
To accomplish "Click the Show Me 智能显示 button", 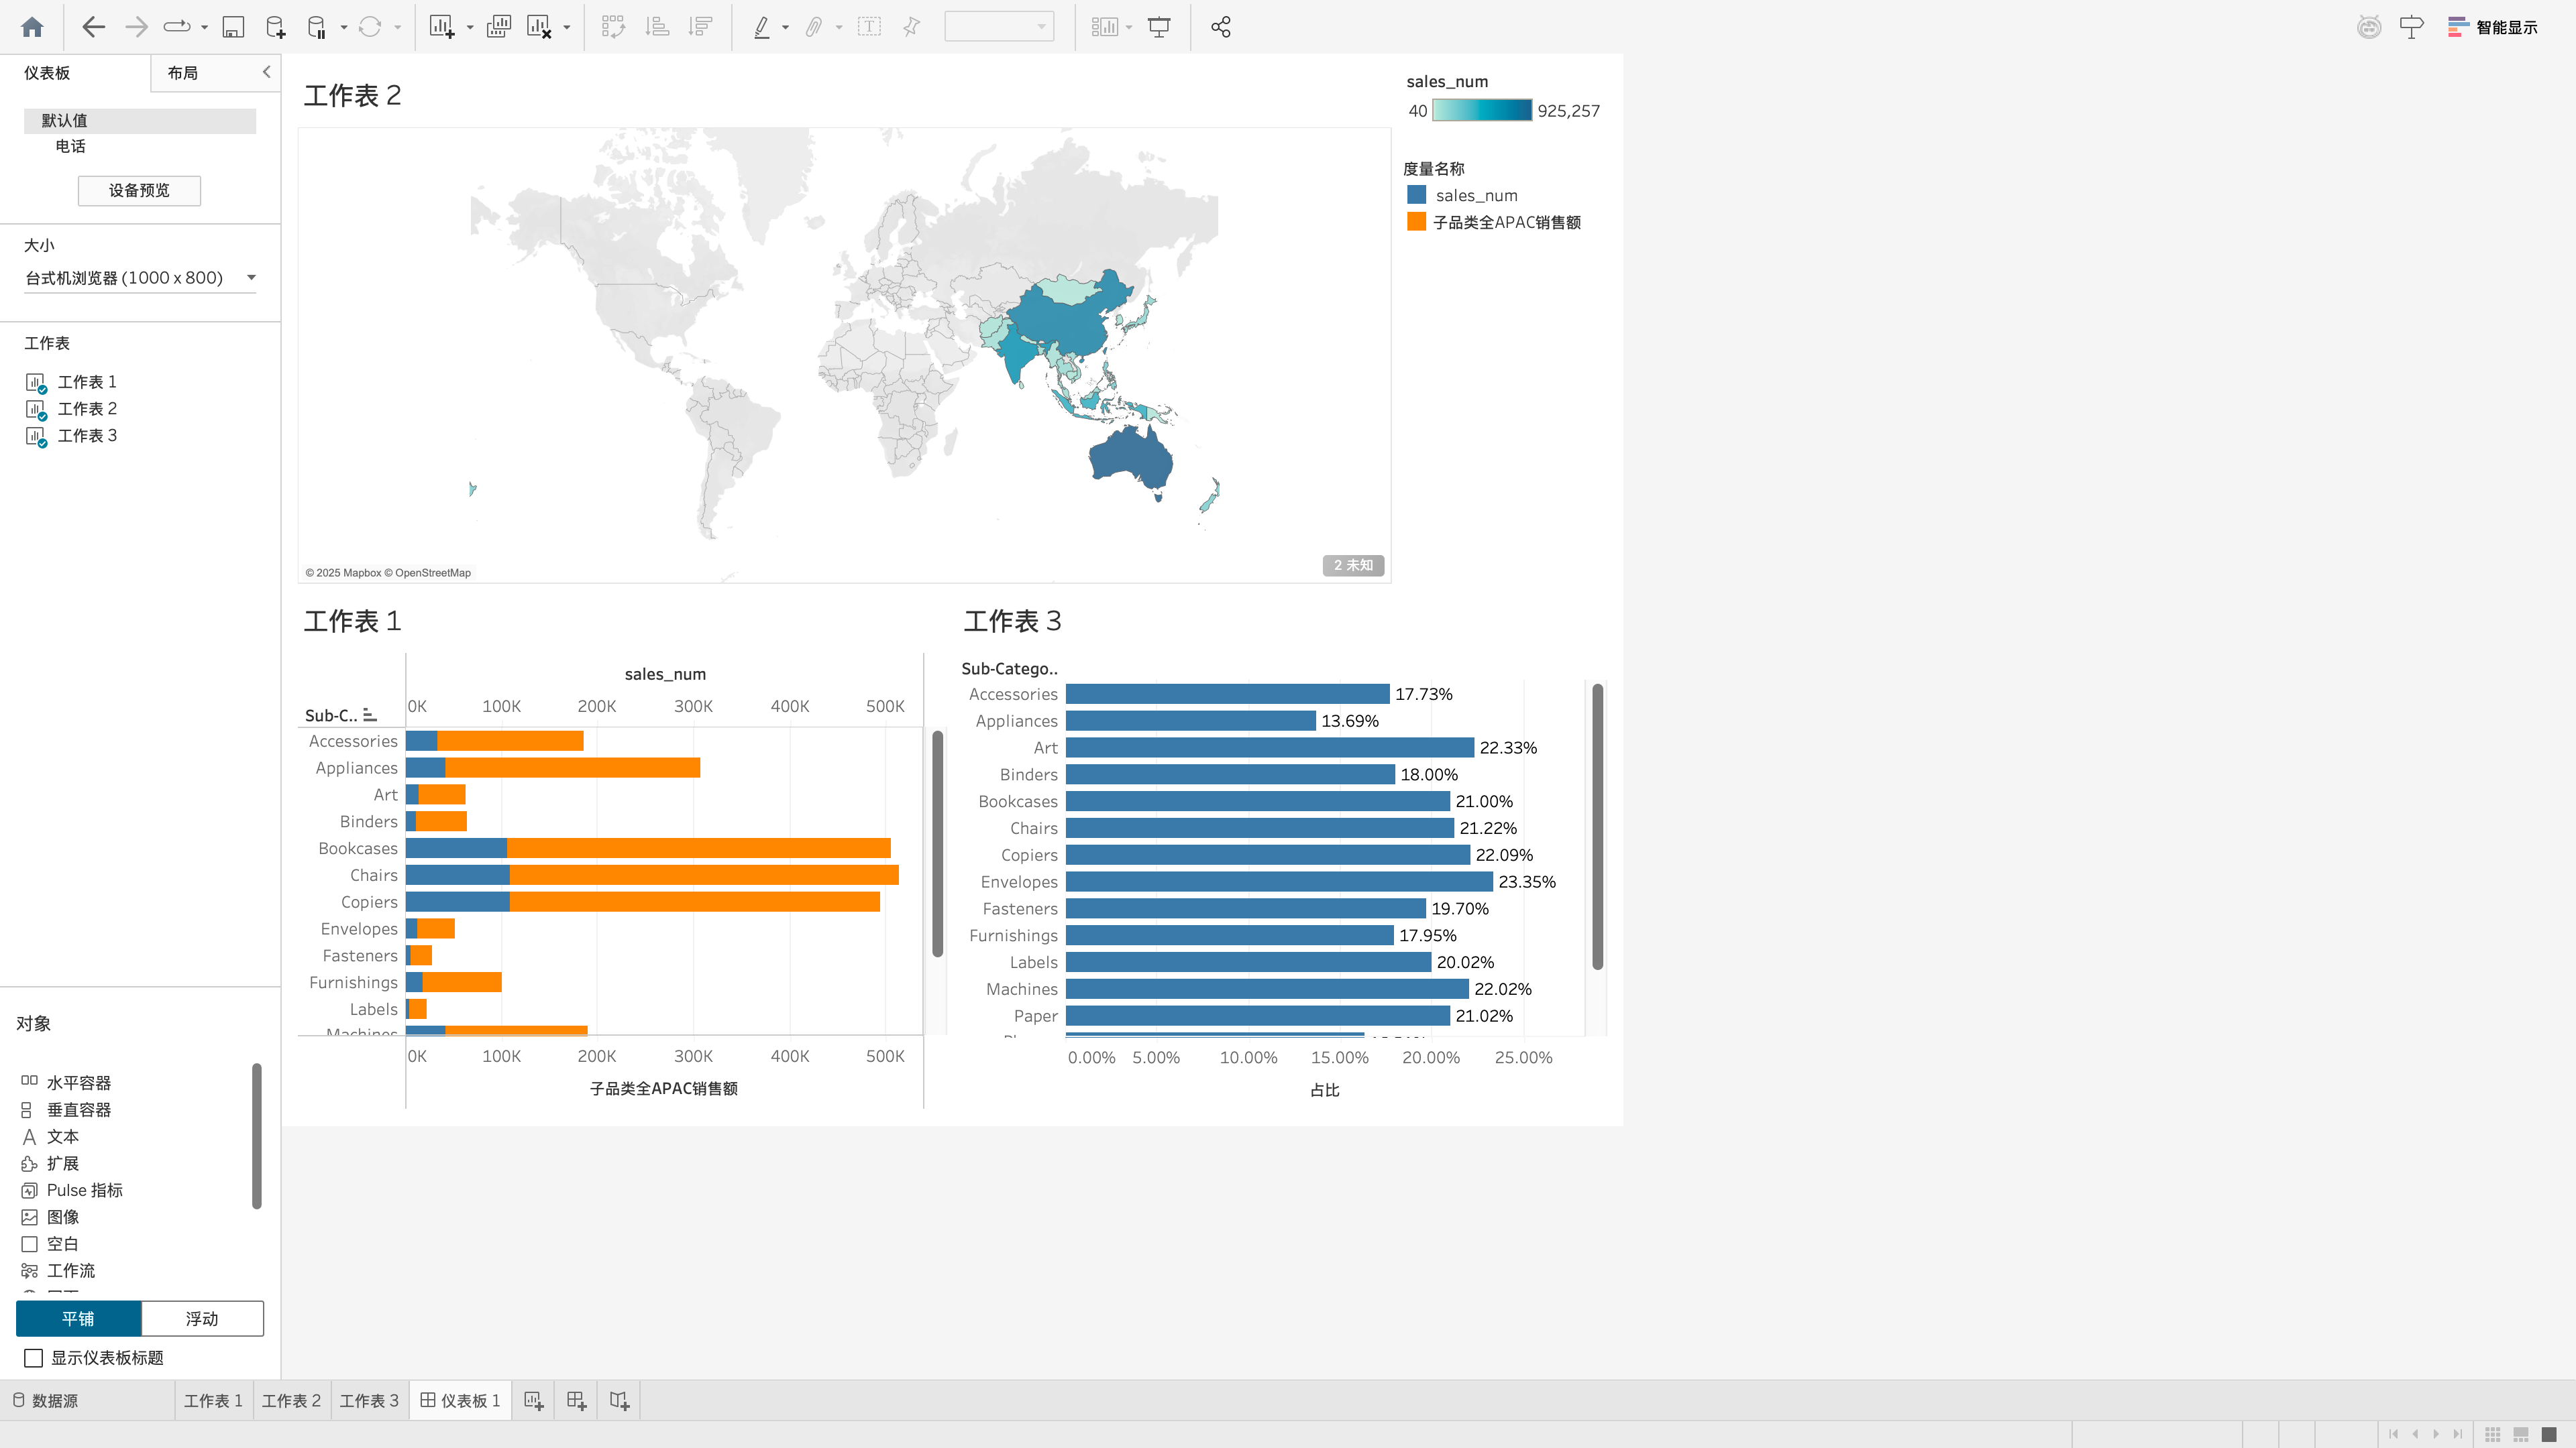I will pos(2493,27).
